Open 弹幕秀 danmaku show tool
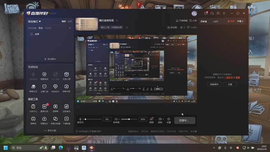Image resolution: width=270 pixels, height=152 pixels. pos(33,121)
